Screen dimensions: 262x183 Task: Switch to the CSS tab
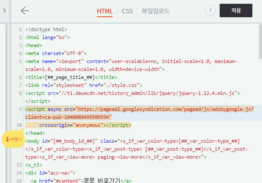127,11
